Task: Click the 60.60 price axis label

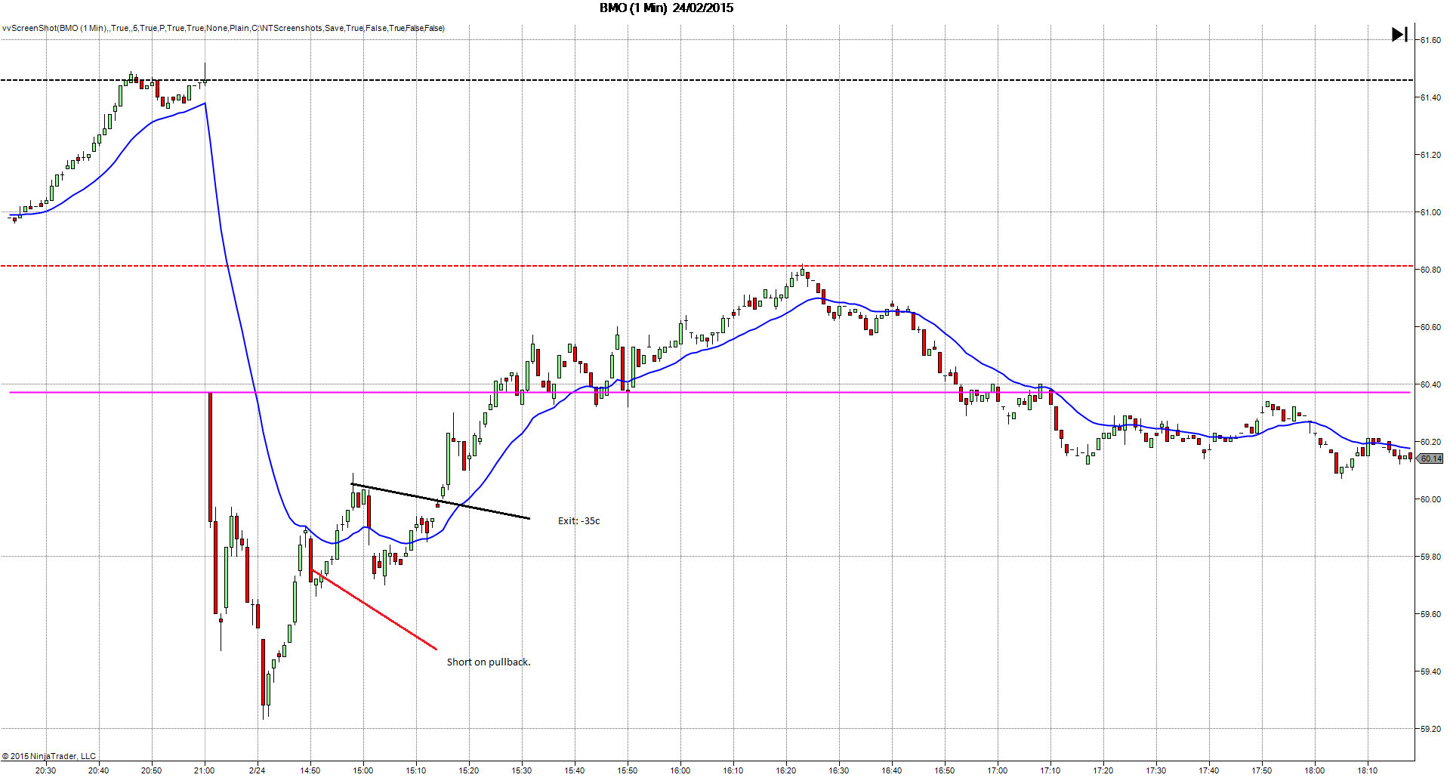Action: click(x=1430, y=327)
